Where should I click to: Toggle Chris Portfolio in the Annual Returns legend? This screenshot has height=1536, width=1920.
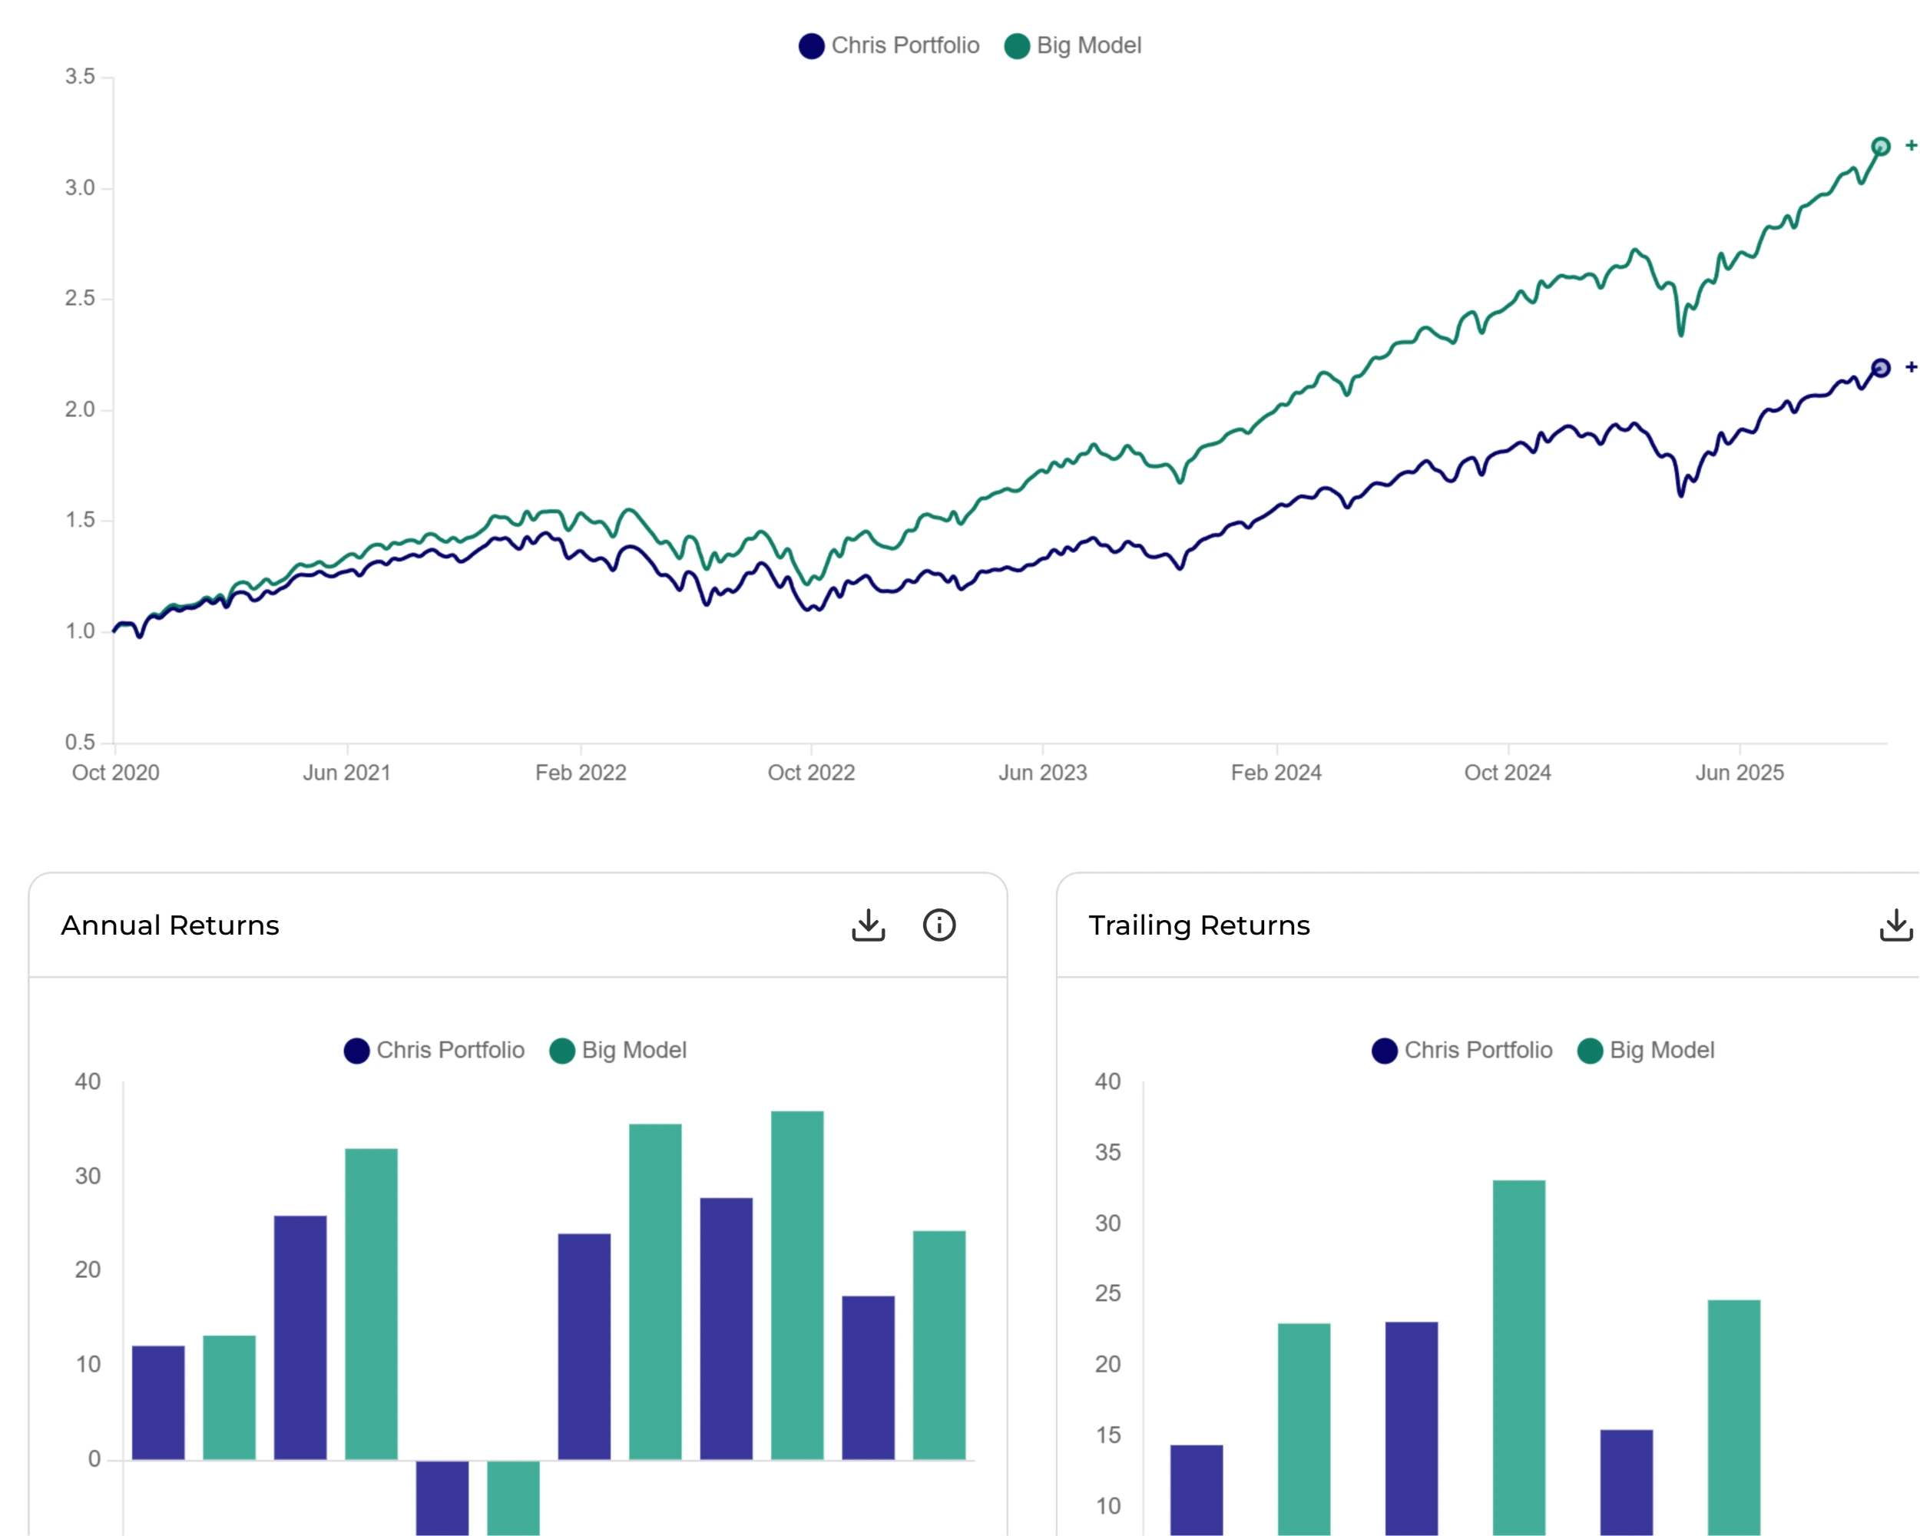pyautogui.click(x=452, y=1051)
